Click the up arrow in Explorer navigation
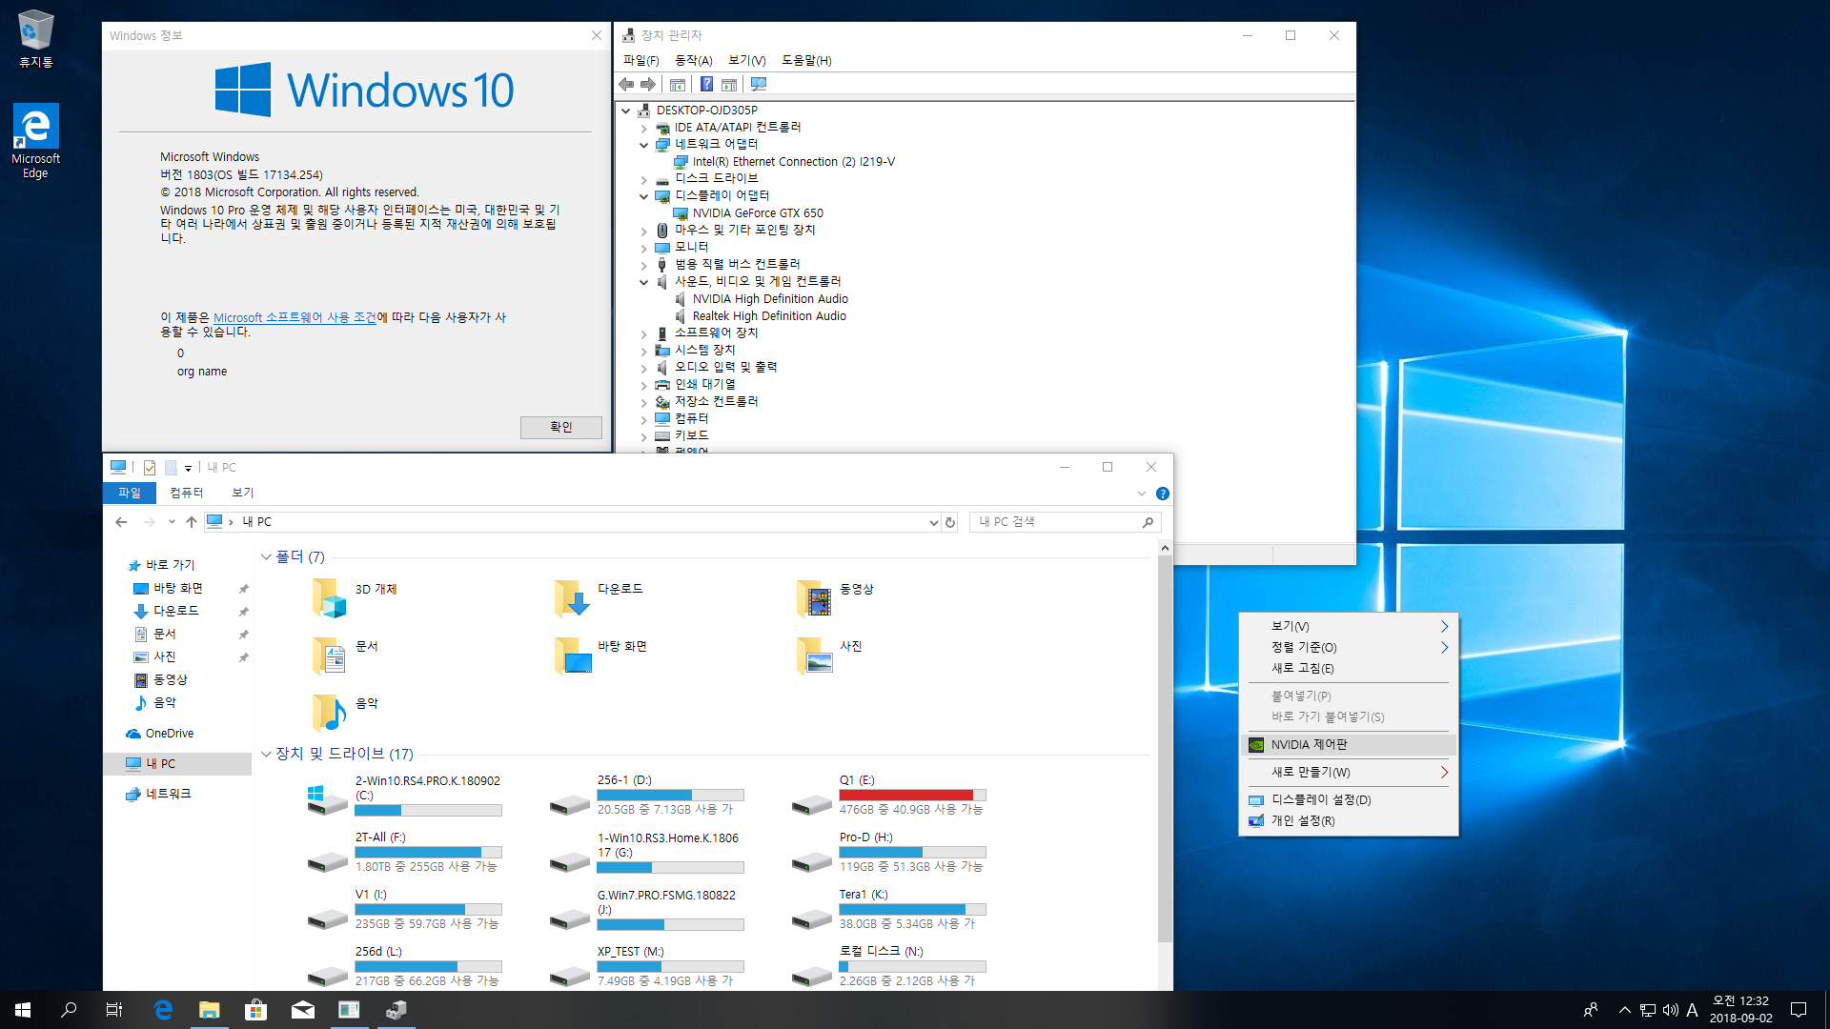Viewport: 1830px width, 1029px height. click(x=192, y=522)
